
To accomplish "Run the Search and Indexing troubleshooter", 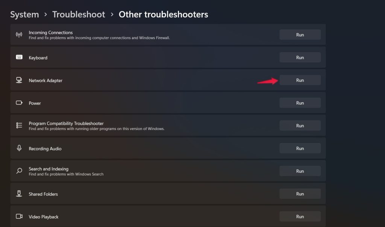I will [300, 171].
